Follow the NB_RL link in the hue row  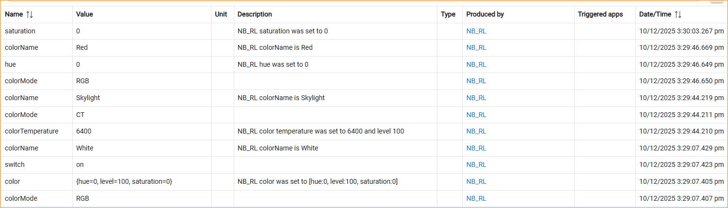[x=476, y=64]
